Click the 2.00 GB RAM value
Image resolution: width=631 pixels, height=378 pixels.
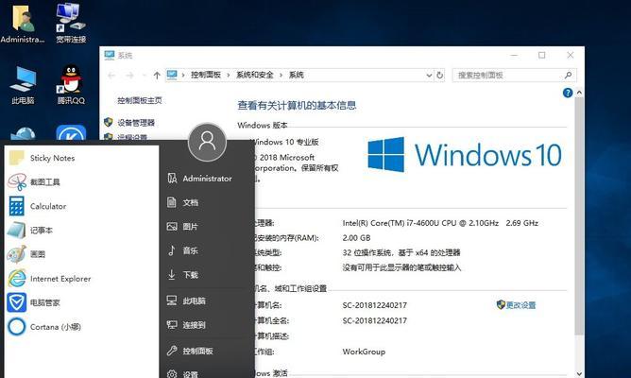[356, 238]
